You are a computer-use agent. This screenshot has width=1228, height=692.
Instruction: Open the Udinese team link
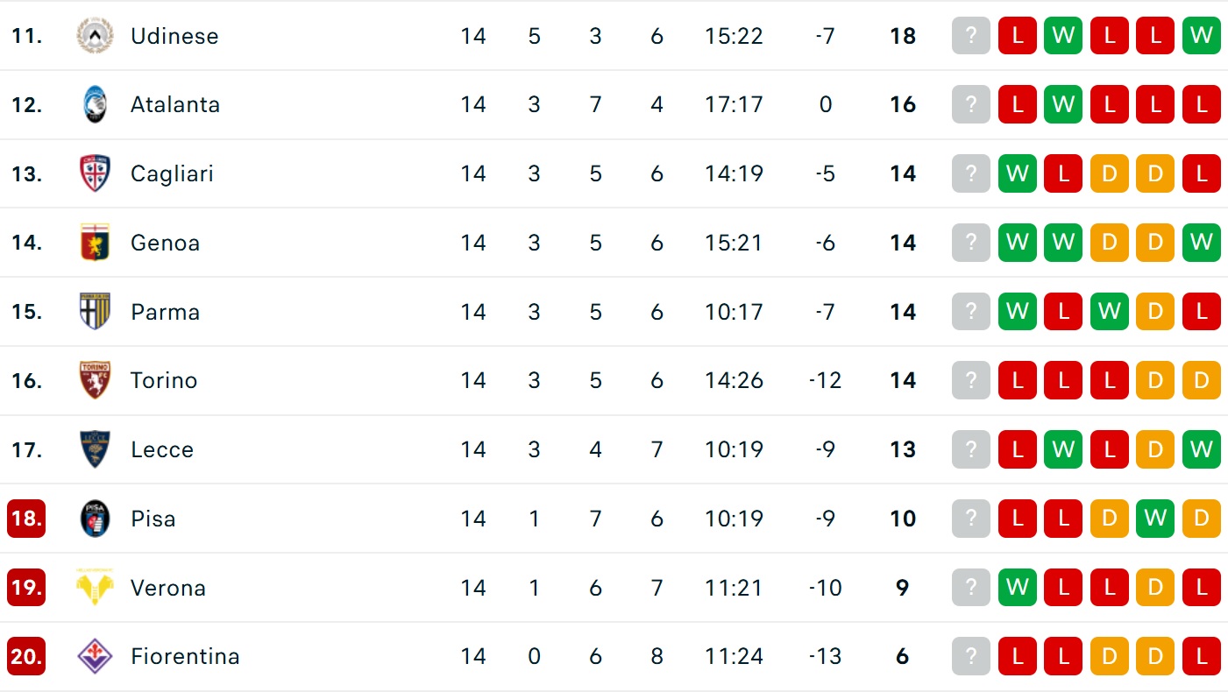(x=174, y=36)
